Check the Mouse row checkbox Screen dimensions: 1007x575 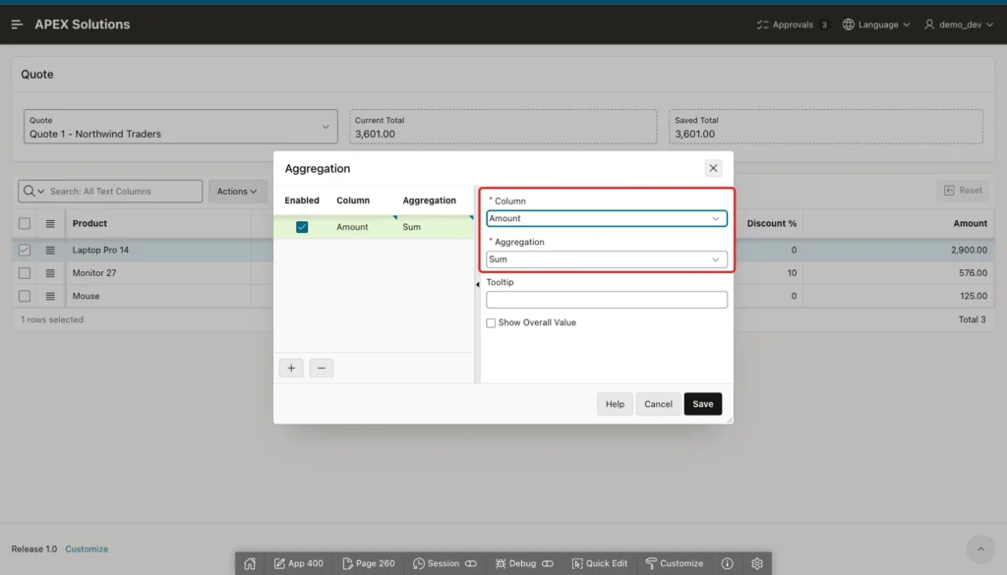tap(25, 296)
